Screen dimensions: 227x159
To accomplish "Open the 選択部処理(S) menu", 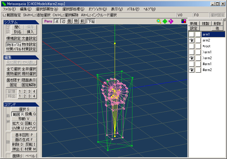I will [x=73, y=9].
